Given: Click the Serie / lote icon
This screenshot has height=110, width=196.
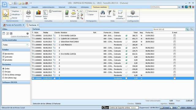Looking at the screenshot, I should (45, 13).
